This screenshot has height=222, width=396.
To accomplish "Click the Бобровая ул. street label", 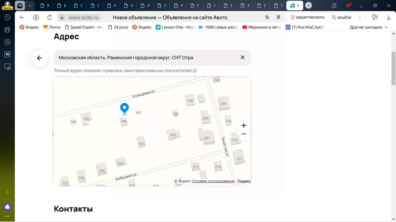I will [126, 177].
